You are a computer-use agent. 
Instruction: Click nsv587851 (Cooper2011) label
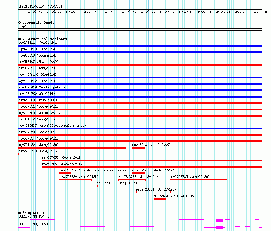click(x=38, y=106)
